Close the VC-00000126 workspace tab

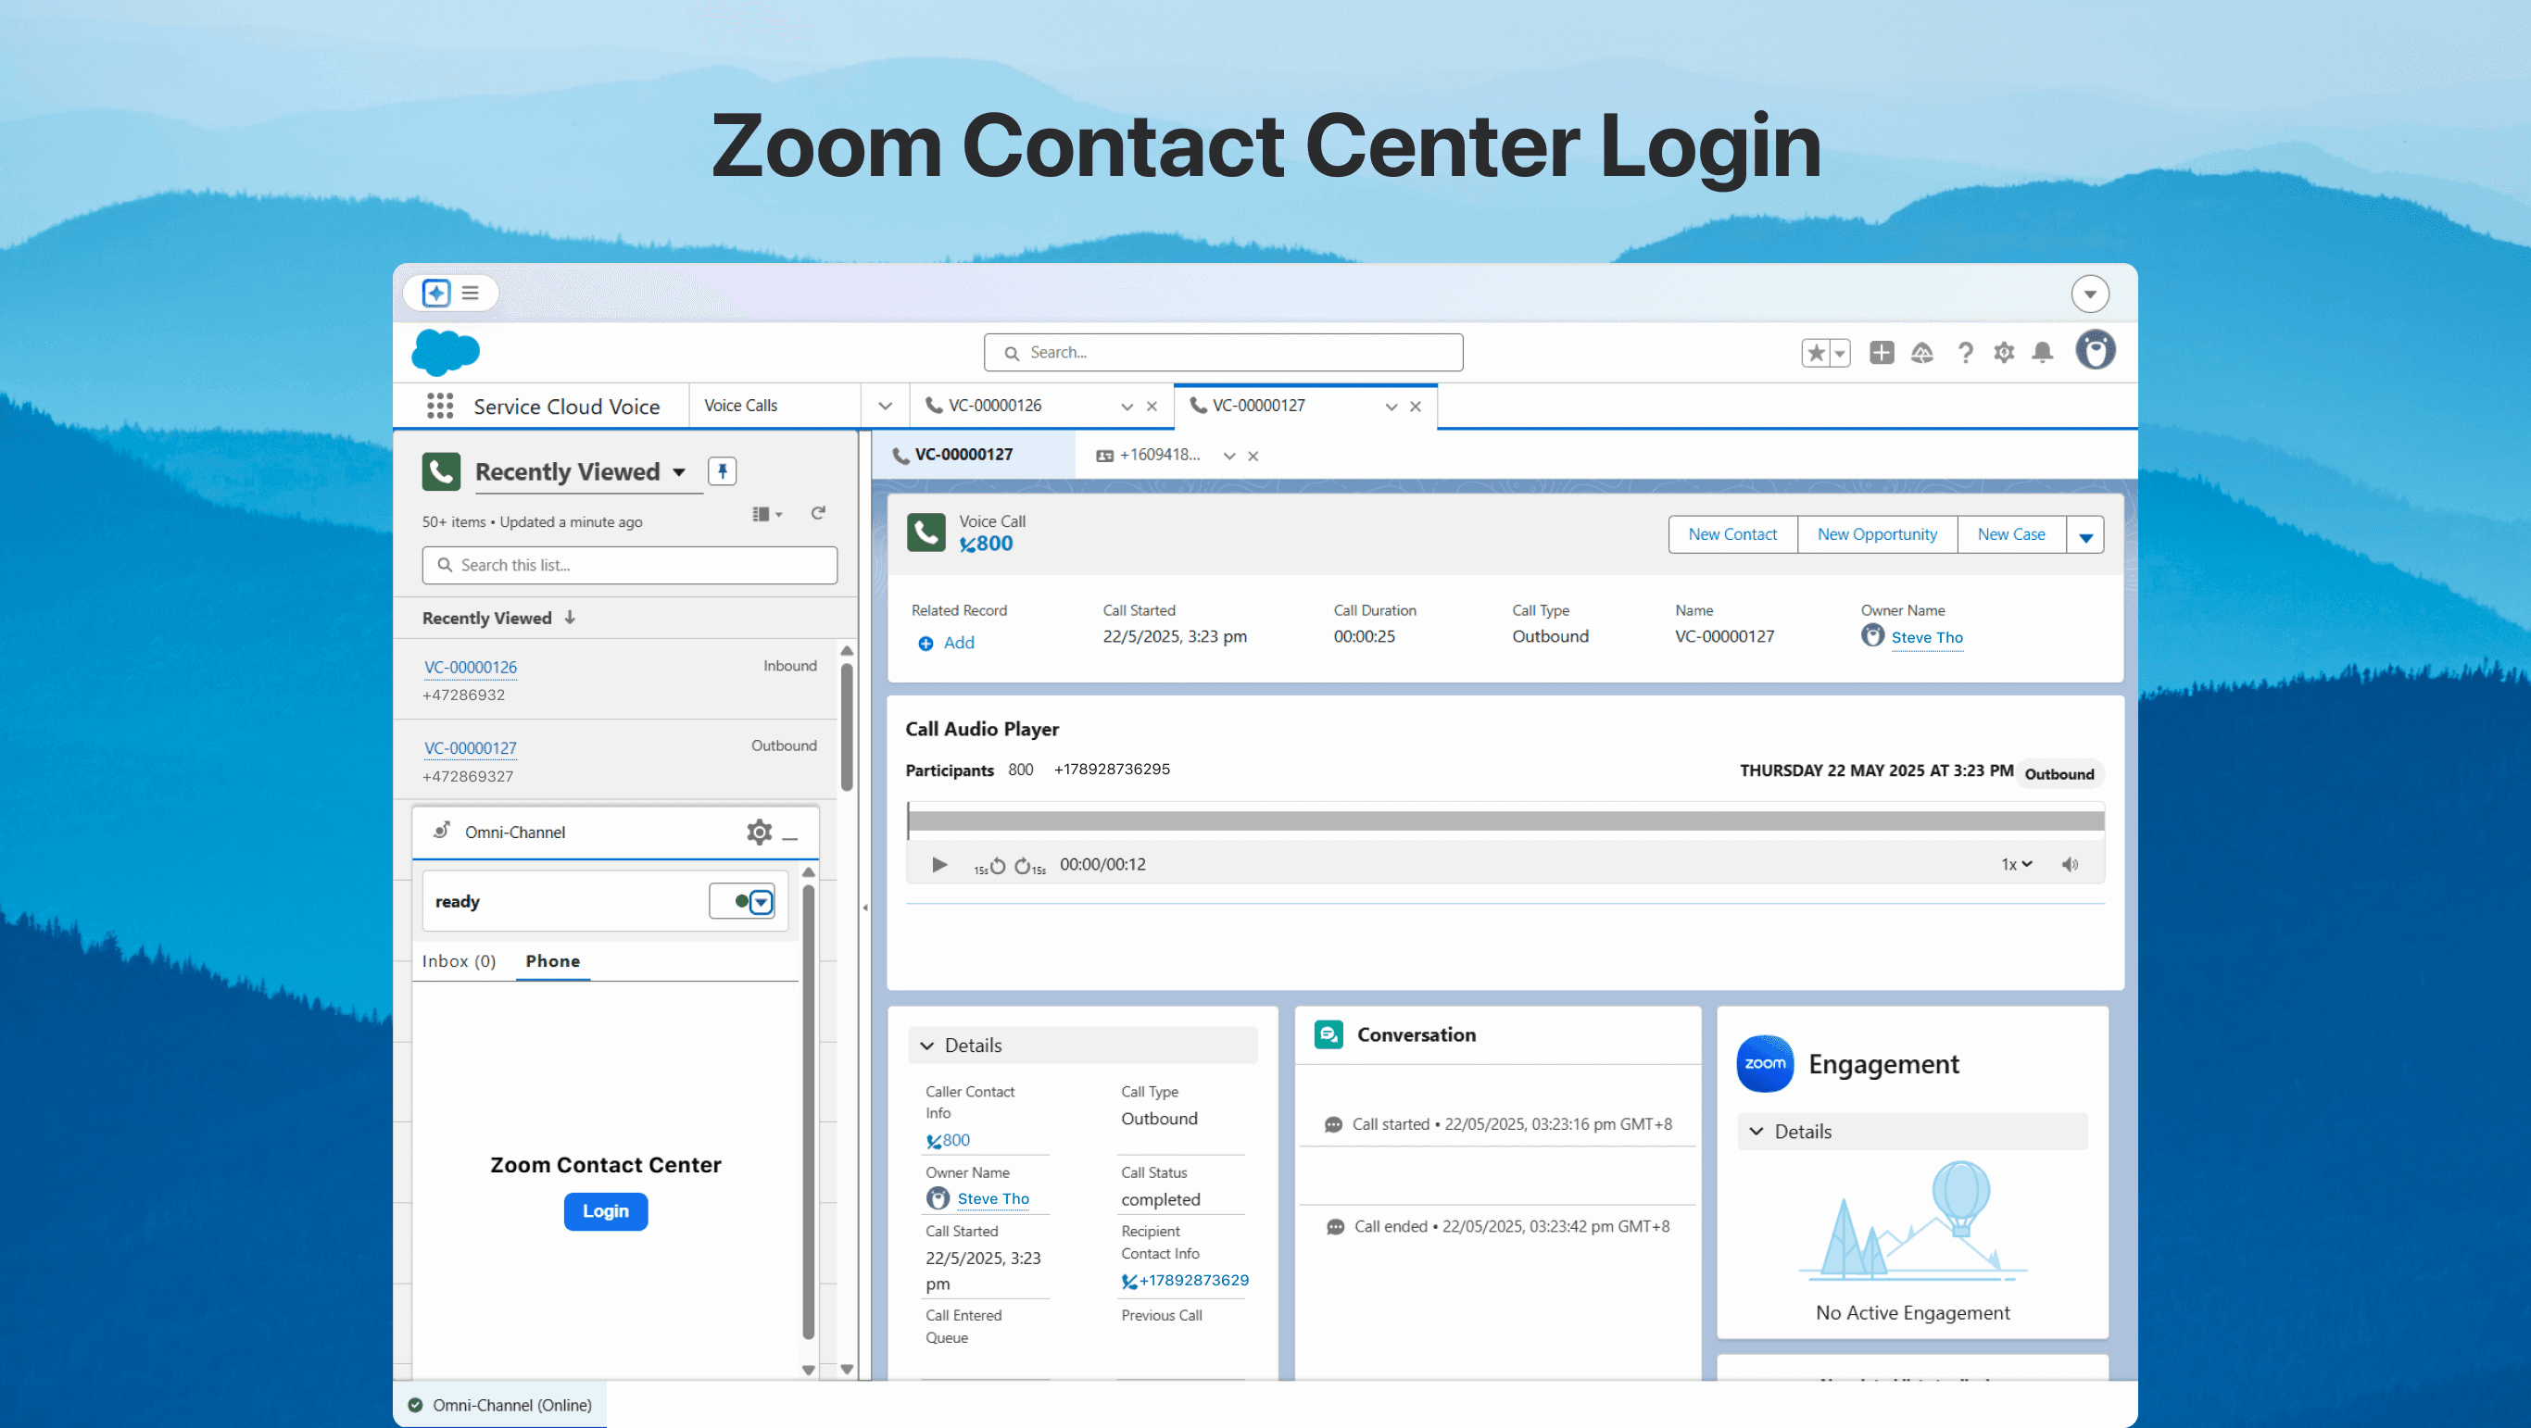click(x=1152, y=407)
